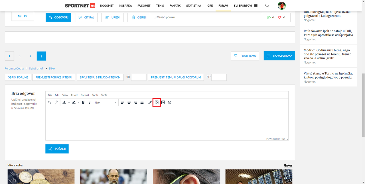Insert an image using the image icon

point(157,102)
